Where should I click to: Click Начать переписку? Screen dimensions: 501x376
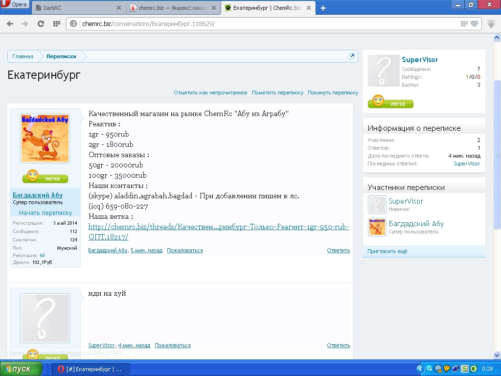pyautogui.click(x=46, y=213)
